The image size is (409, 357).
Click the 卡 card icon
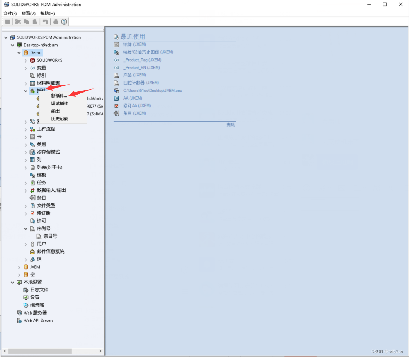tap(32, 137)
